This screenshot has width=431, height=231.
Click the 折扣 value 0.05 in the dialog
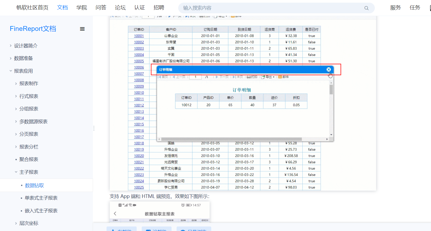[x=296, y=105]
